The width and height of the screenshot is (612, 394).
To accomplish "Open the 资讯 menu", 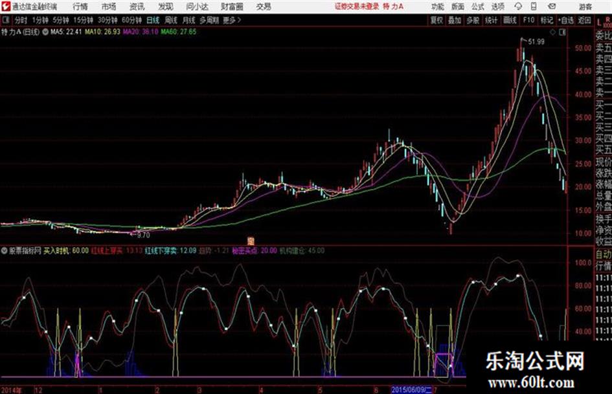I will click(x=137, y=6).
